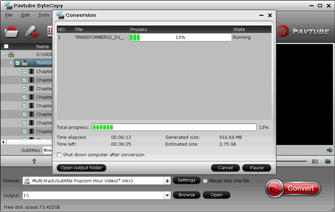Enable Shut down computer after conversion

click(x=59, y=155)
